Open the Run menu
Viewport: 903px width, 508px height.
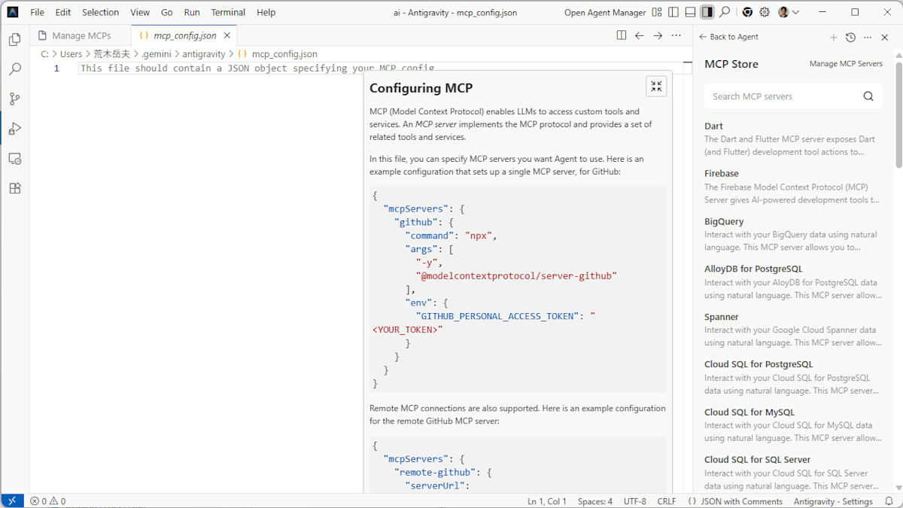coord(192,12)
